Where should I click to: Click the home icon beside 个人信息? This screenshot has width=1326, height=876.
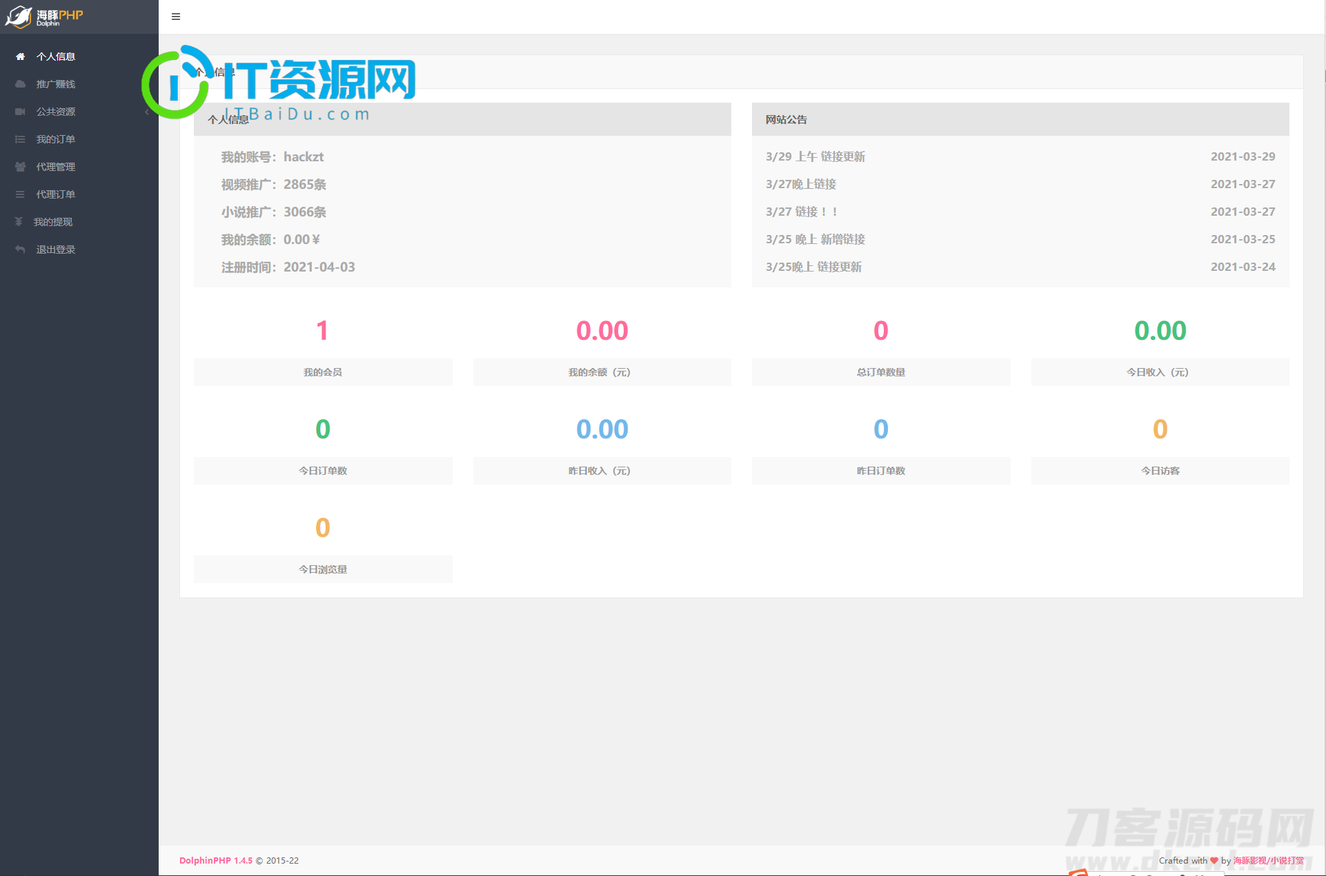[x=20, y=57]
